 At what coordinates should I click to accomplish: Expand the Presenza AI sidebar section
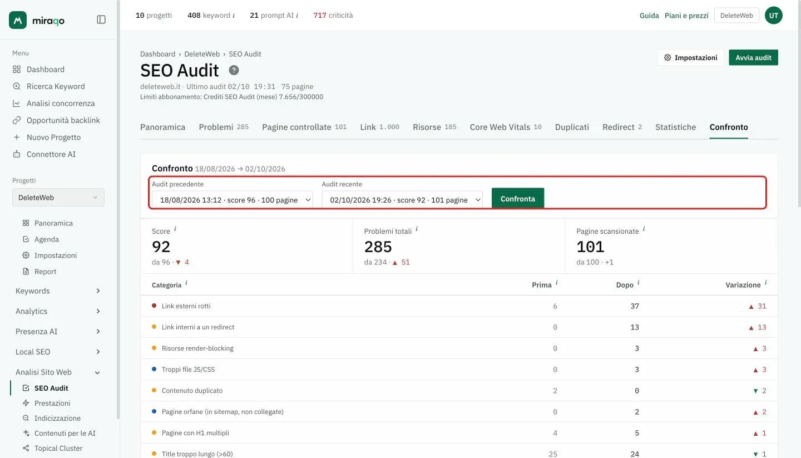[x=58, y=332]
